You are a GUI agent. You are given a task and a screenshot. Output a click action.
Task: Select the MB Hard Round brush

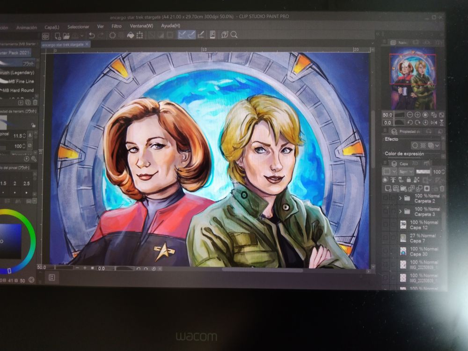click(x=18, y=90)
